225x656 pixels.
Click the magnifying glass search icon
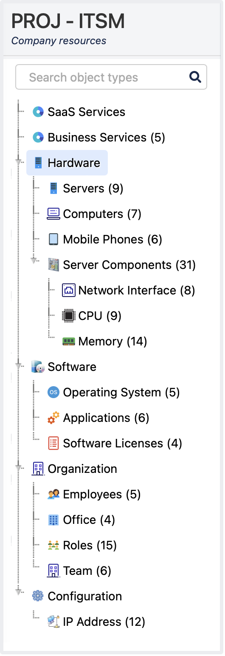click(x=195, y=77)
